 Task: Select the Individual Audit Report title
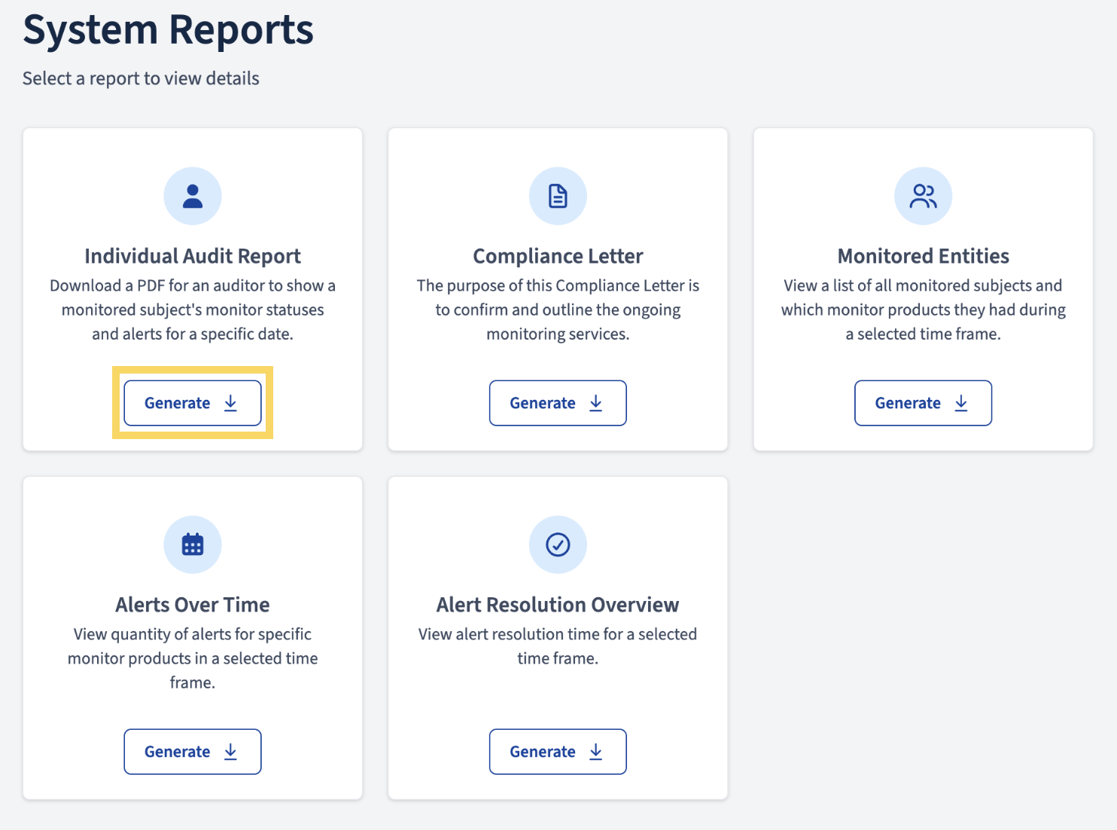point(193,256)
